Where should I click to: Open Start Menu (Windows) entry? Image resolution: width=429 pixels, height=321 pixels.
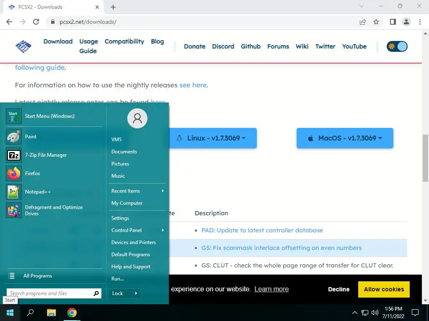pos(54,116)
